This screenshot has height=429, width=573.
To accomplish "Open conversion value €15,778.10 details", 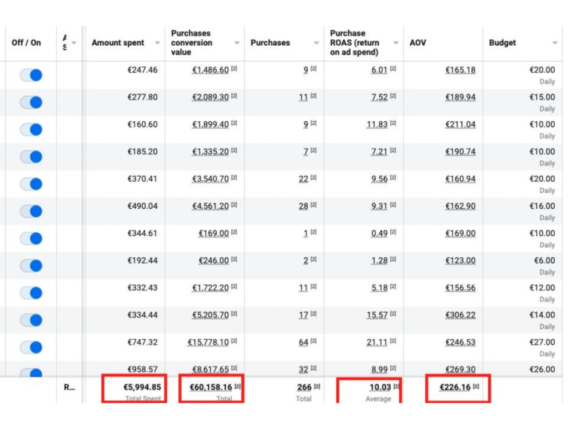I will (208, 343).
